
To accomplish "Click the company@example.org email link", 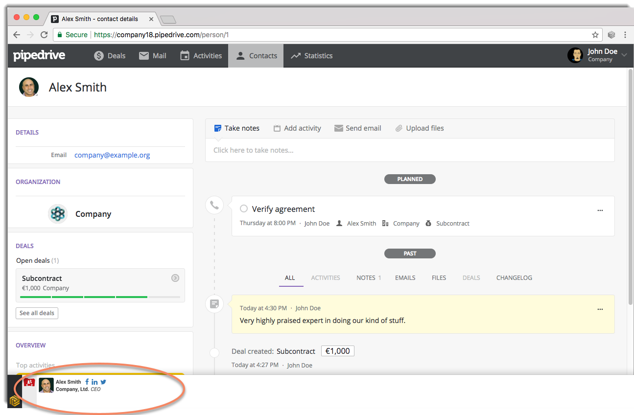I will click(x=112, y=155).
